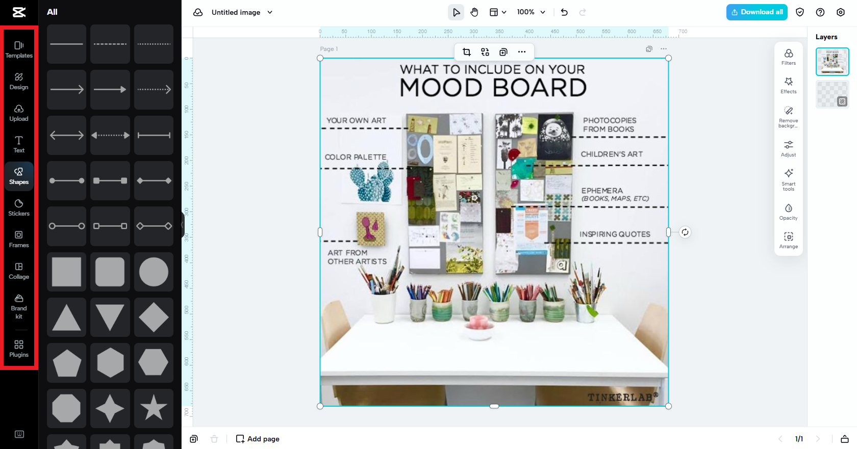Open Smart tools
Screen dimensions: 857x449
tap(789, 180)
